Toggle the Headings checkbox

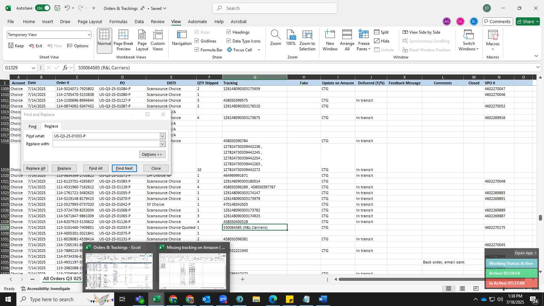pyautogui.click(x=229, y=32)
